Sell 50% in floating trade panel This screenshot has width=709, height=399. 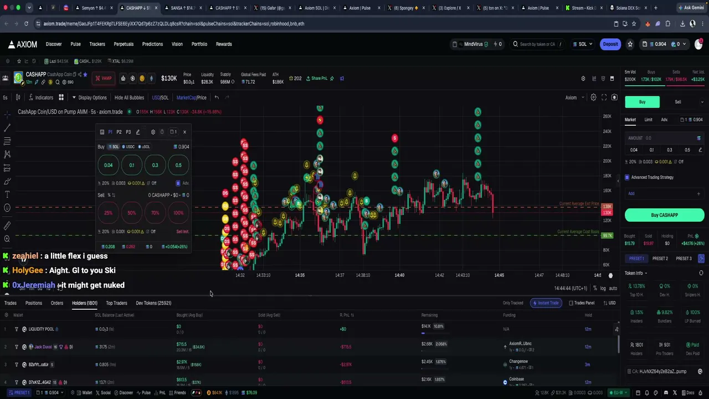point(131,213)
